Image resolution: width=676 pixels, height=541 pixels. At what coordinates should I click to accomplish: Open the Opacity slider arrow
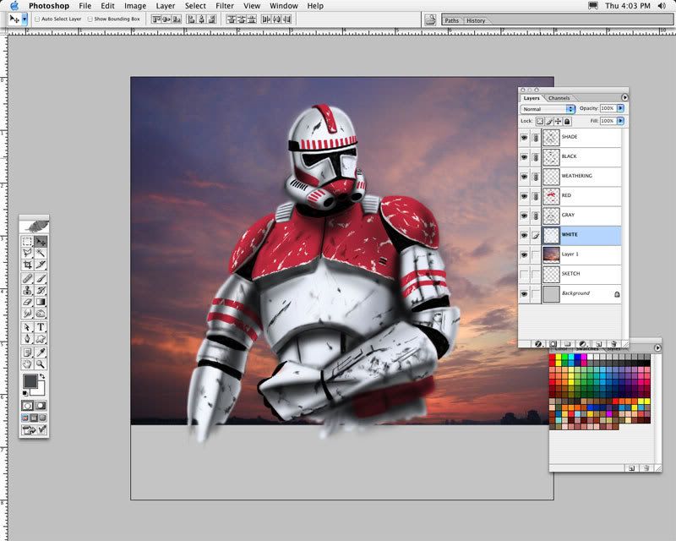point(620,108)
